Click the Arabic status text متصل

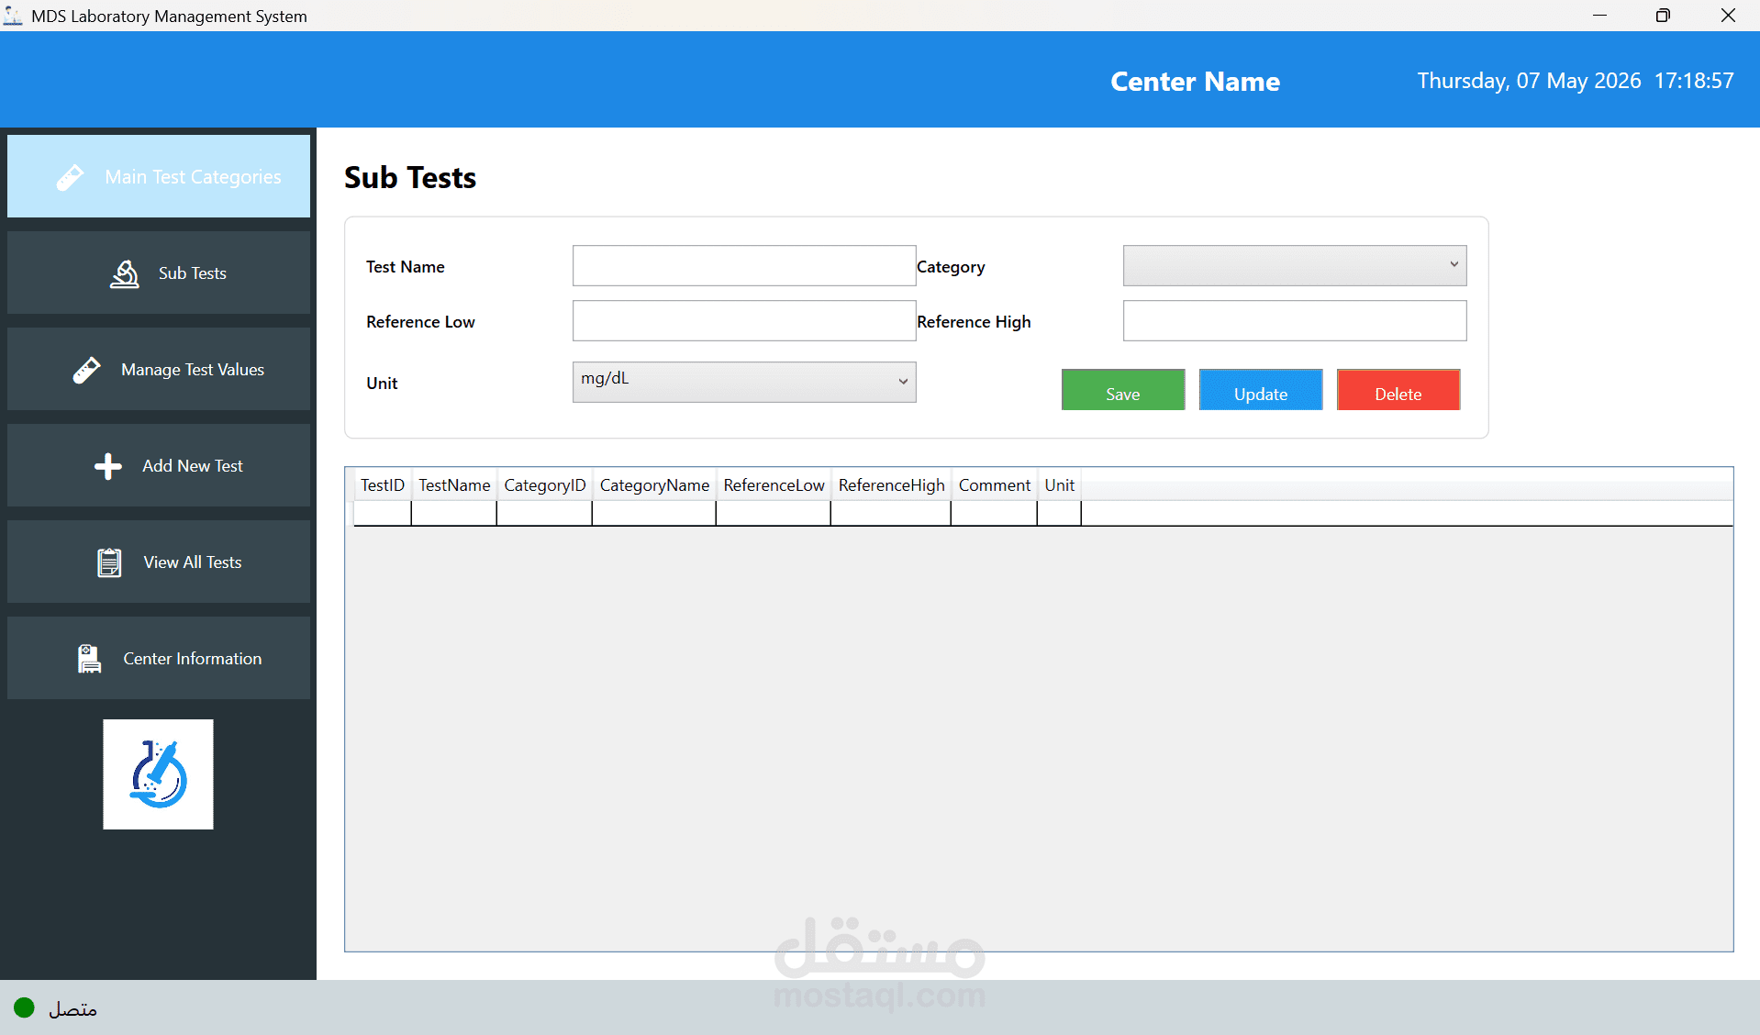(73, 1009)
